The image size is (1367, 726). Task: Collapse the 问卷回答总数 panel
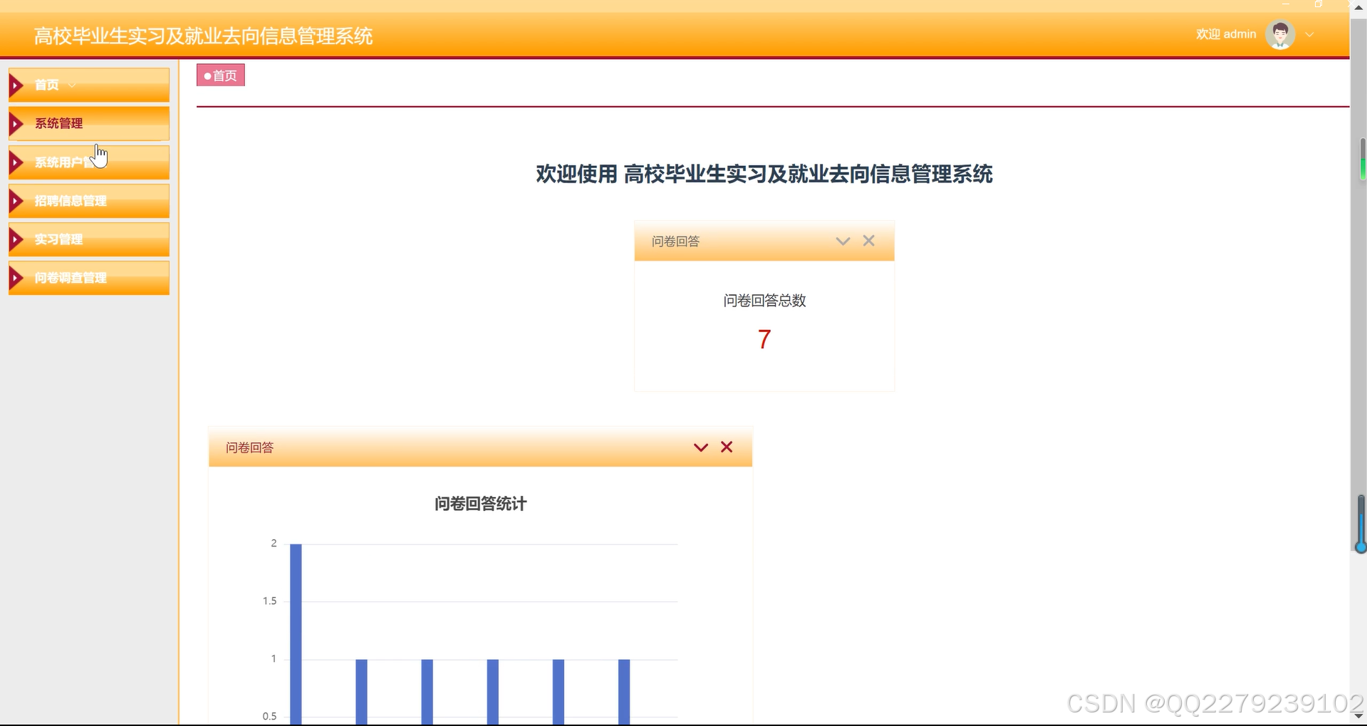(843, 241)
